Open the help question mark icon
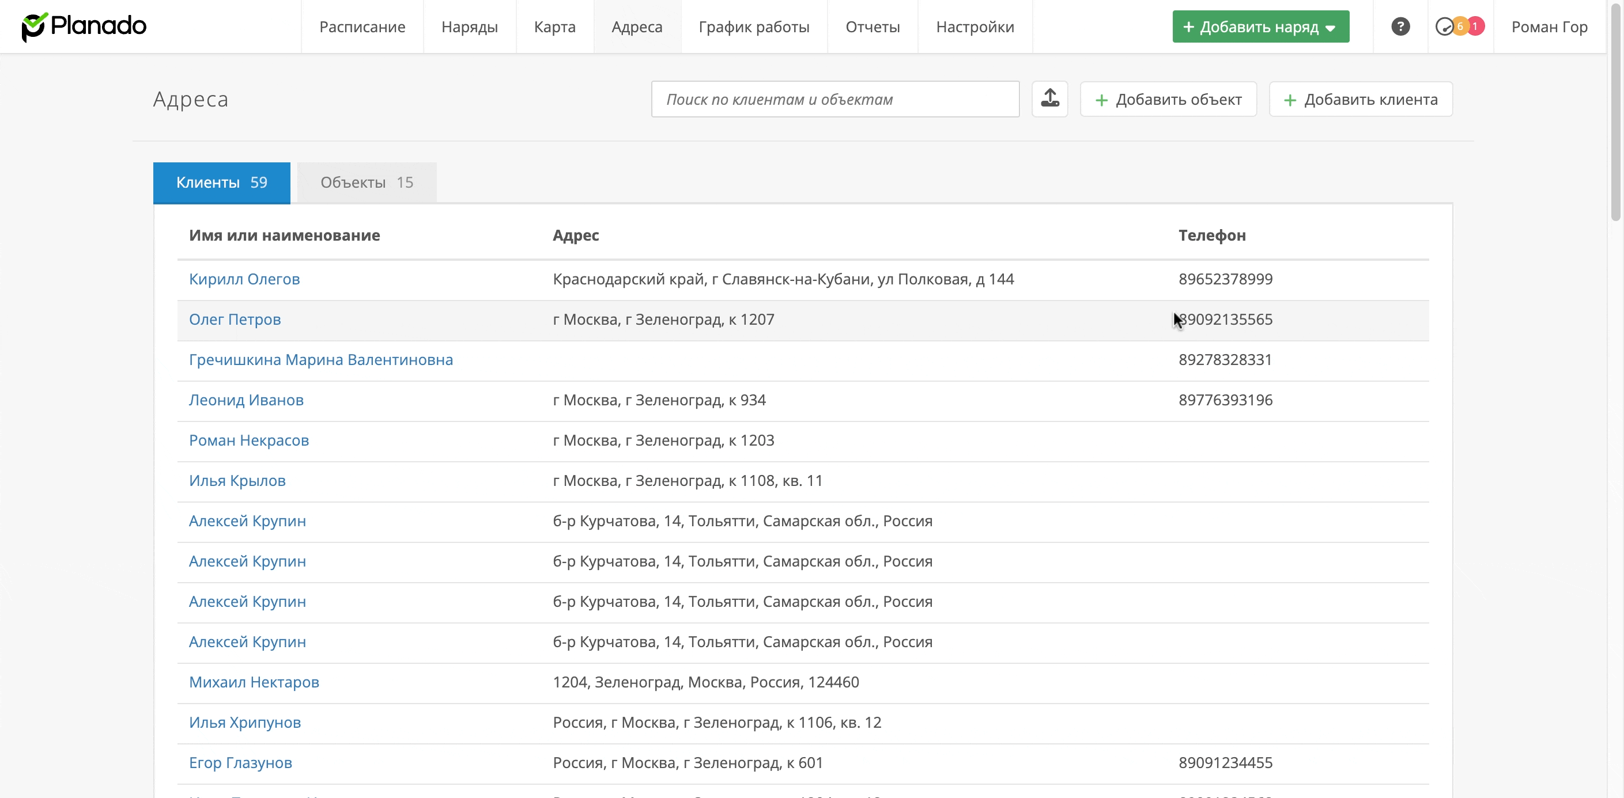Viewport: 1624px width, 798px height. 1400,26
